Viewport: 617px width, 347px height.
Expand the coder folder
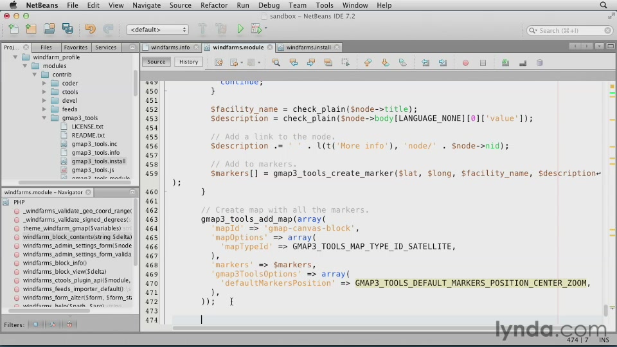coord(44,83)
